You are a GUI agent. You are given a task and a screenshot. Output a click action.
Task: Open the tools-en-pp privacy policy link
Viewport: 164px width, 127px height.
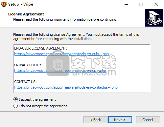pos(60,71)
